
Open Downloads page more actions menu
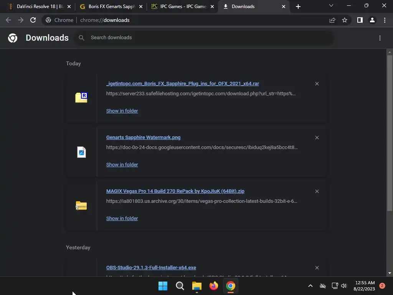(x=380, y=38)
